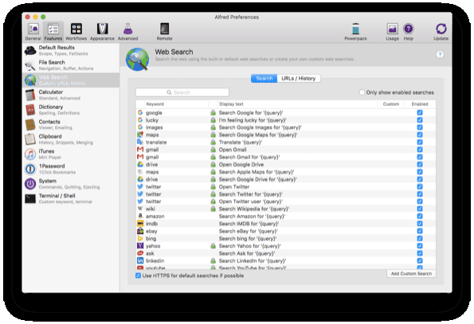The image size is (474, 324).
Task: Uncheck the amazon search enabled checkbox
Action: [420, 217]
